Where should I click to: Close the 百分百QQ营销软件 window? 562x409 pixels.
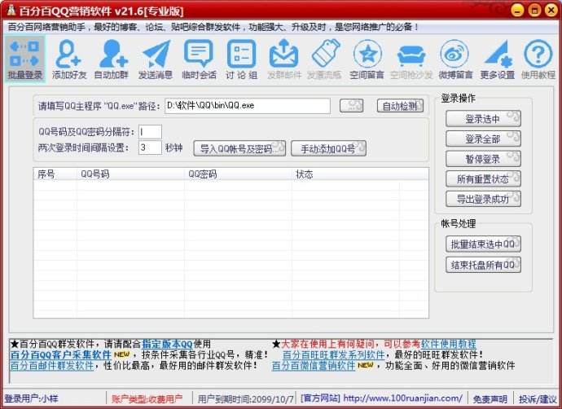[x=551, y=10]
